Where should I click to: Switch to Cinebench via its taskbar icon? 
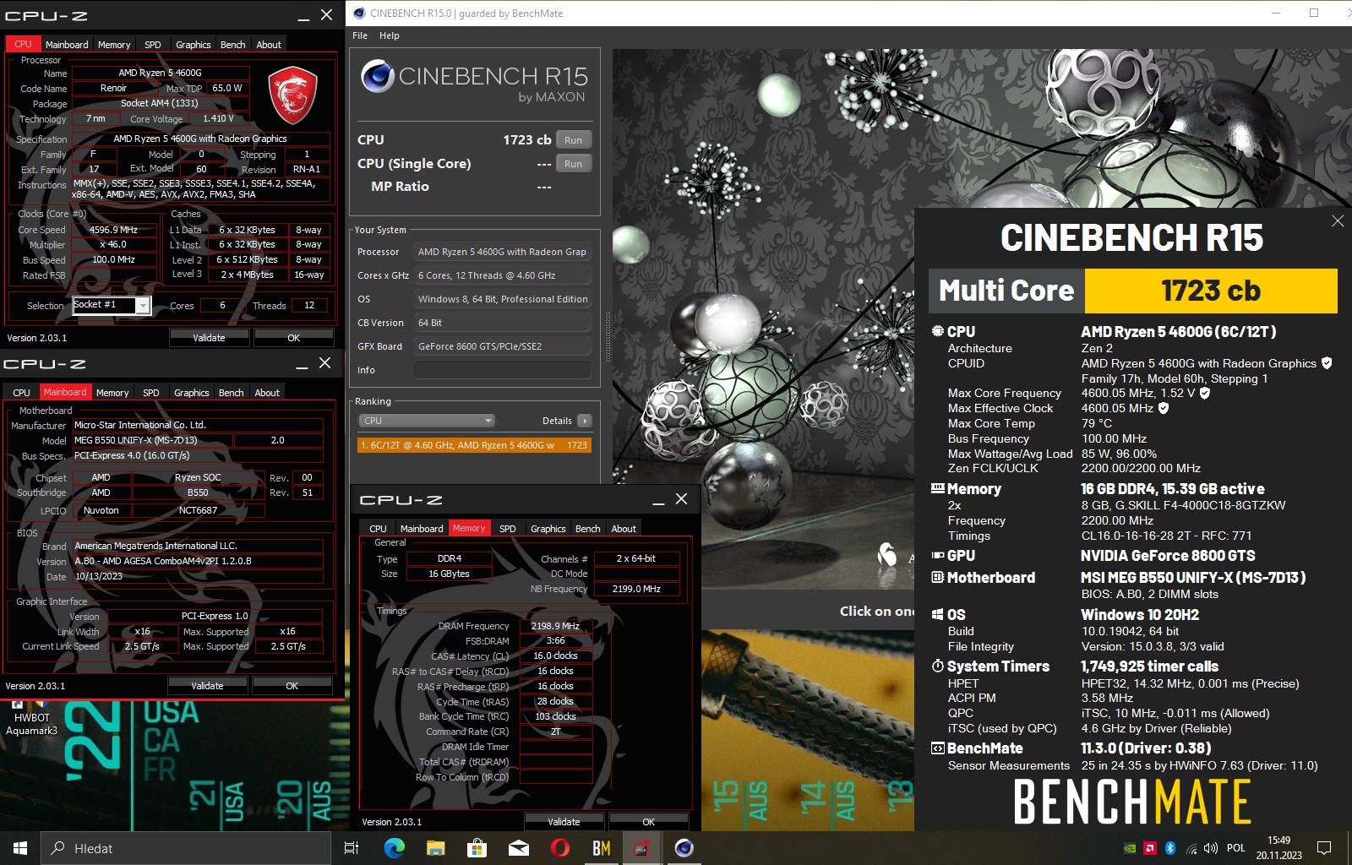click(x=684, y=848)
